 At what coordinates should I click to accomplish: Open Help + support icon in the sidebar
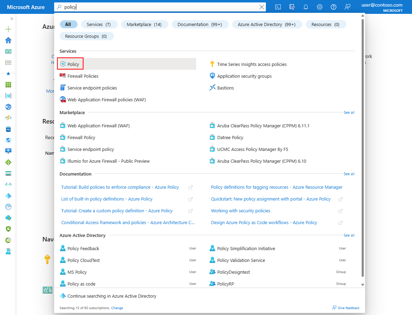8,252
